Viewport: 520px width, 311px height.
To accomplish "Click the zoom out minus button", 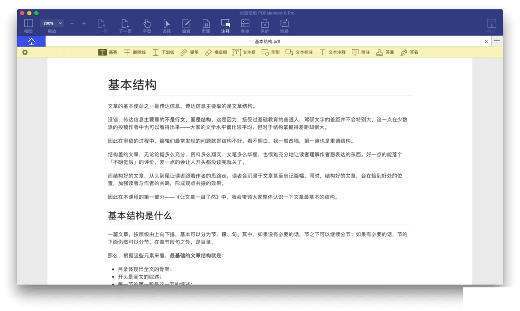I will pos(72,23).
